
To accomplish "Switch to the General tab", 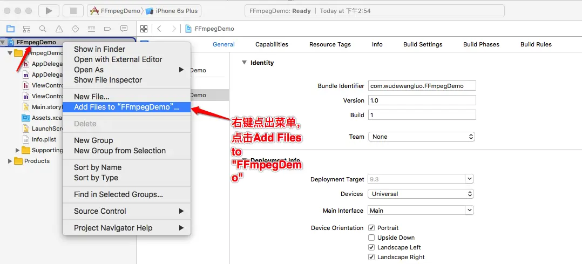I will (224, 44).
